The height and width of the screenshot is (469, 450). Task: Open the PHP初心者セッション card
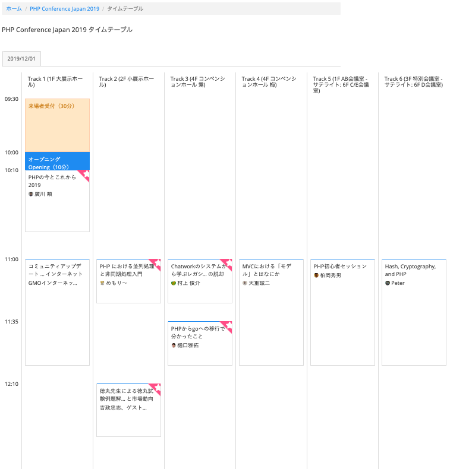342,312
